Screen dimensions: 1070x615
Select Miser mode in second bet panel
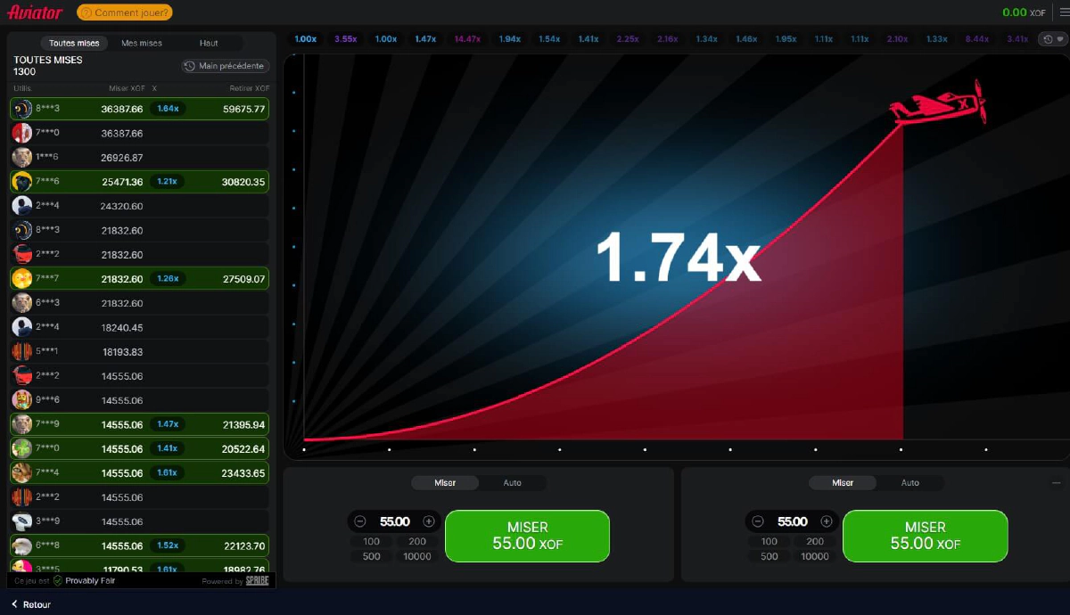(843, 483)
